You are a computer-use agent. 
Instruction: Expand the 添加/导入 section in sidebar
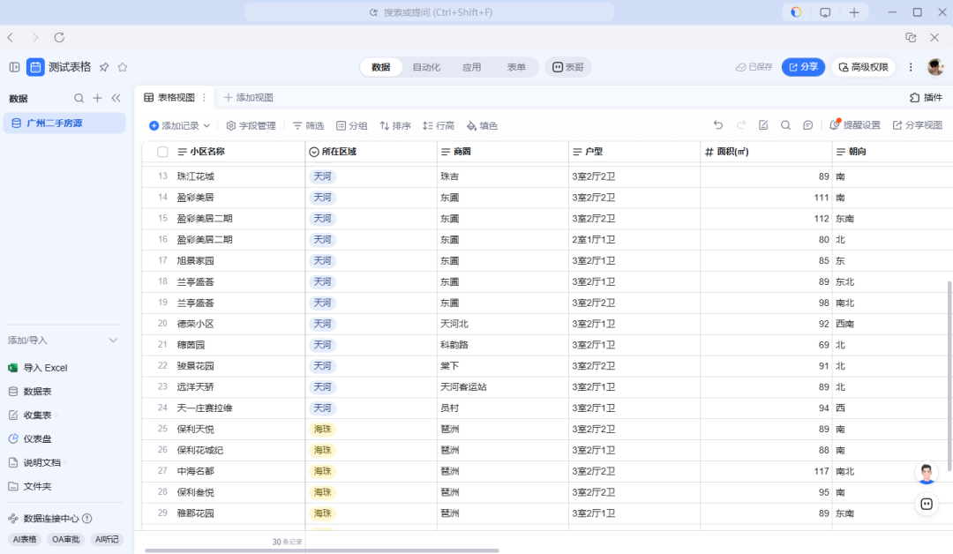pyautogui.click(x=113, y=340)
